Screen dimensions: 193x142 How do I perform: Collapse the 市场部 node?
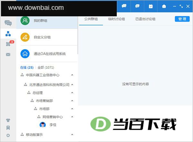click(x=72, y=109)
